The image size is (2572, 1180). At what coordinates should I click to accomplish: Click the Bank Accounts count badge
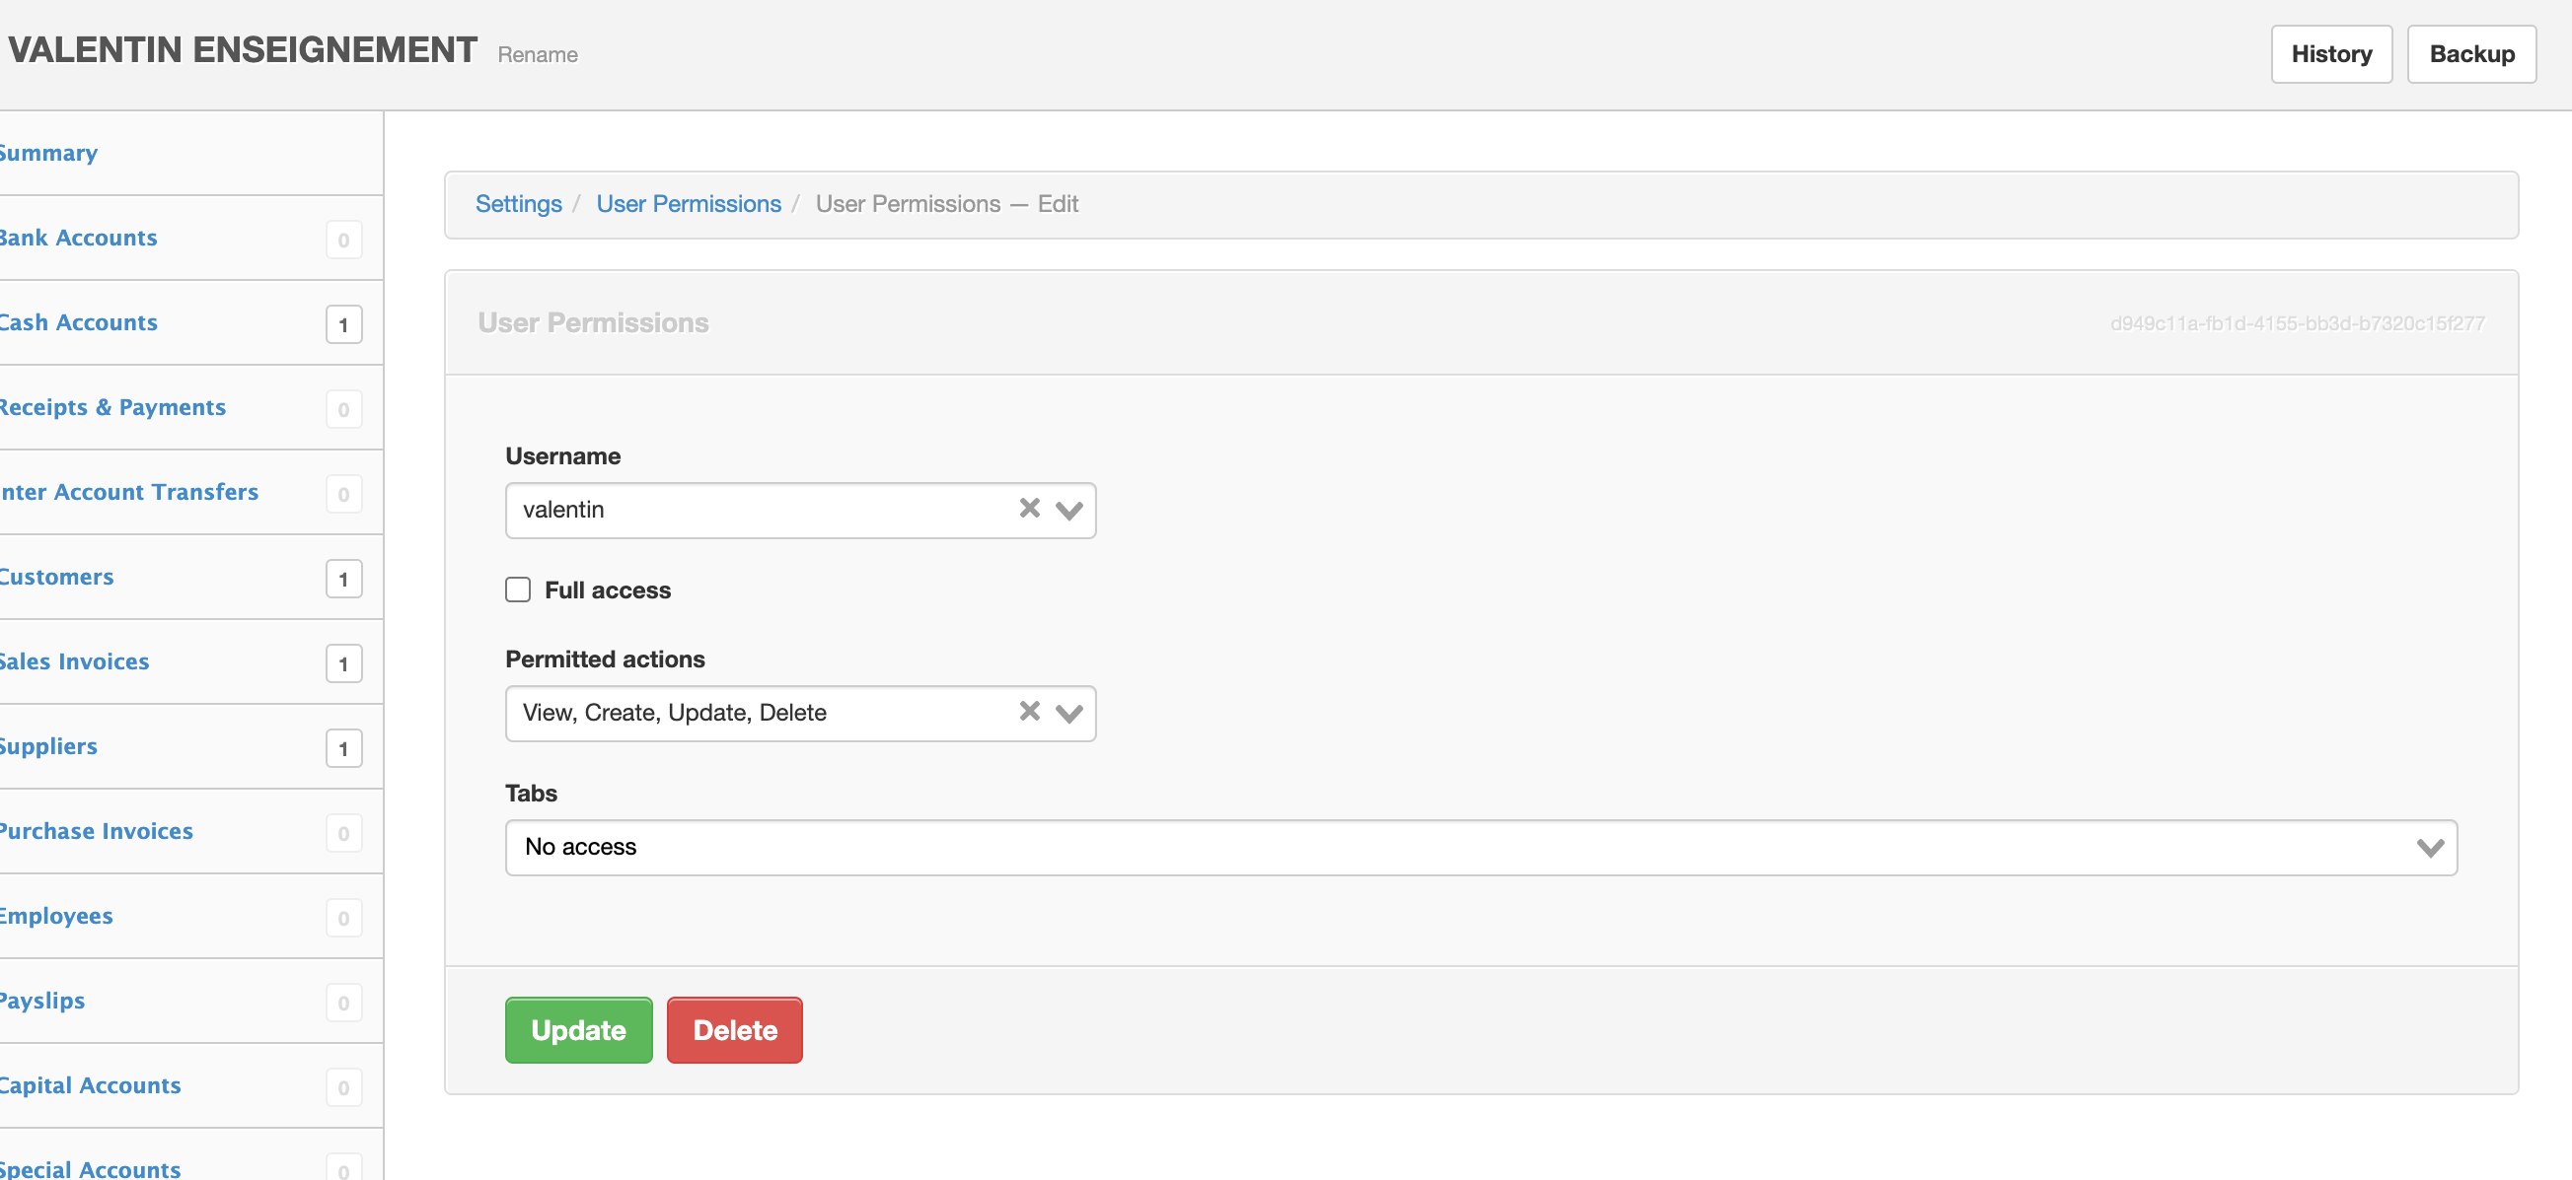tap(343, 240)
